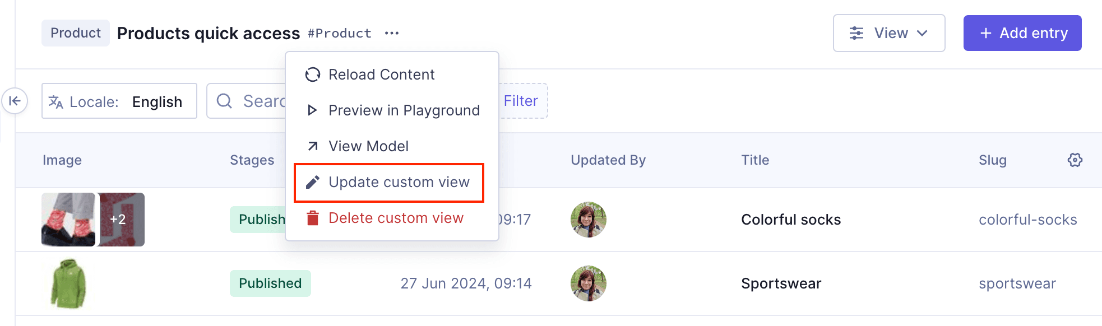Click the Image column header

[62, 160]
